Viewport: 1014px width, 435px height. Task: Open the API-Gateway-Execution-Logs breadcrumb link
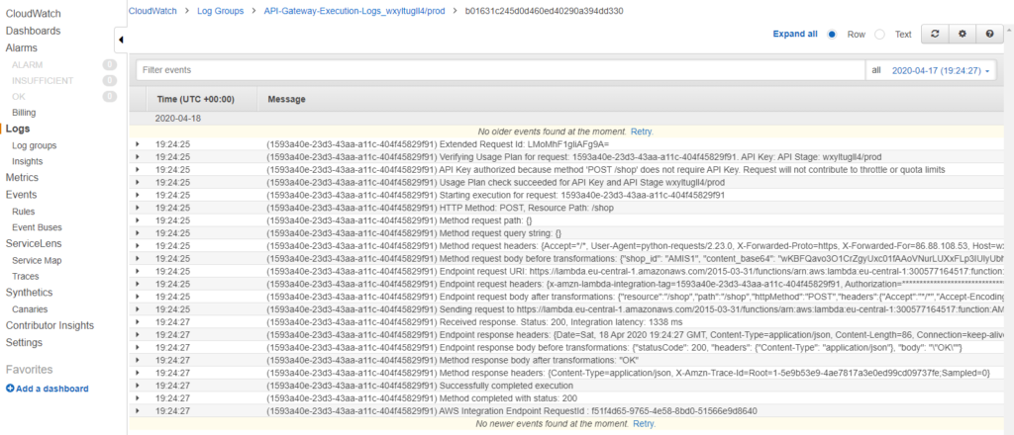tap(355, 11)
